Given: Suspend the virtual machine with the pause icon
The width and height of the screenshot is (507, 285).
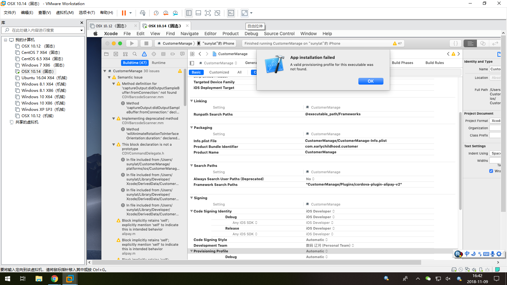Looking at the screenshot, I should [124, 13].
